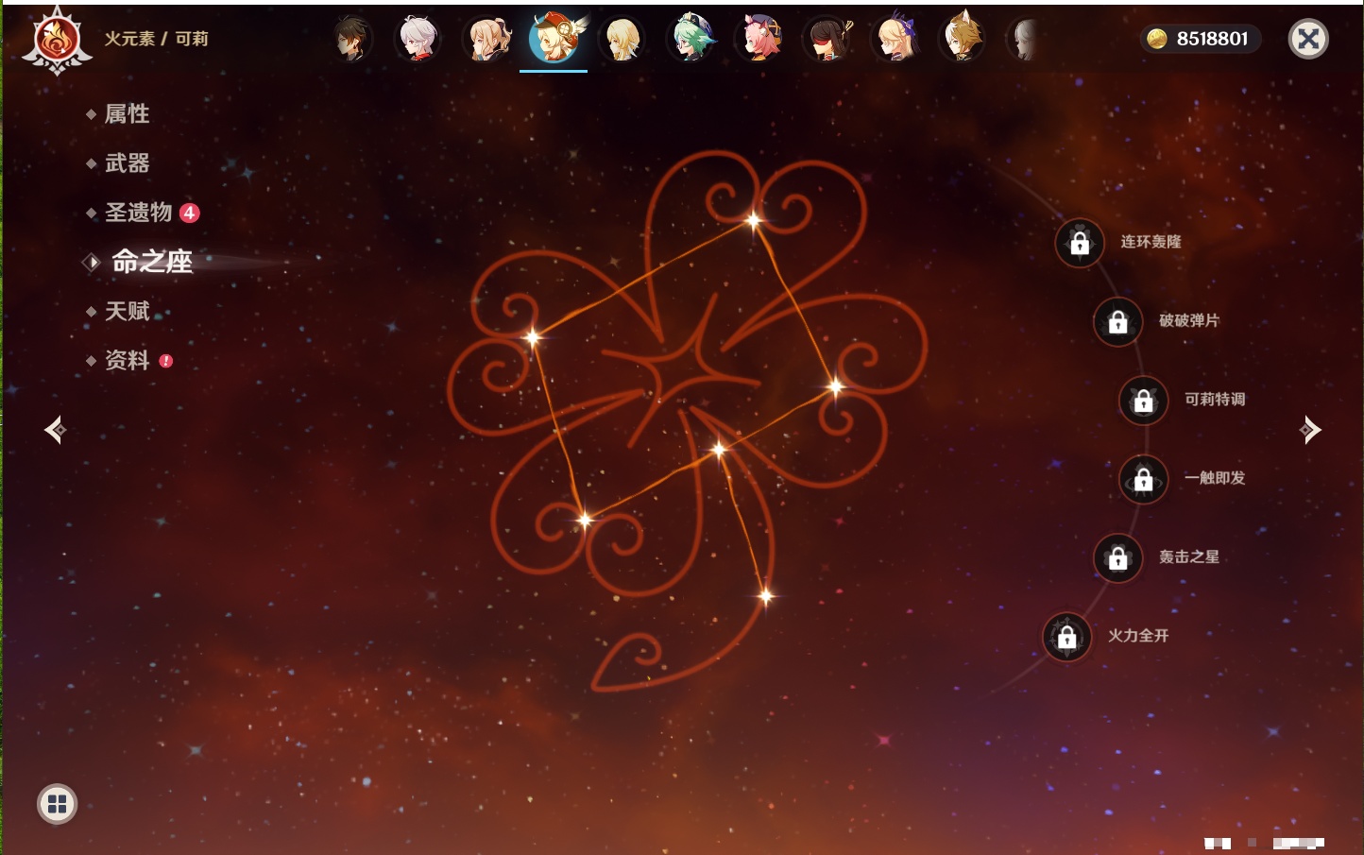Screen dimensions: 1364x855
Task: Select Diona's pink-haired avatar
Action: 759,39
